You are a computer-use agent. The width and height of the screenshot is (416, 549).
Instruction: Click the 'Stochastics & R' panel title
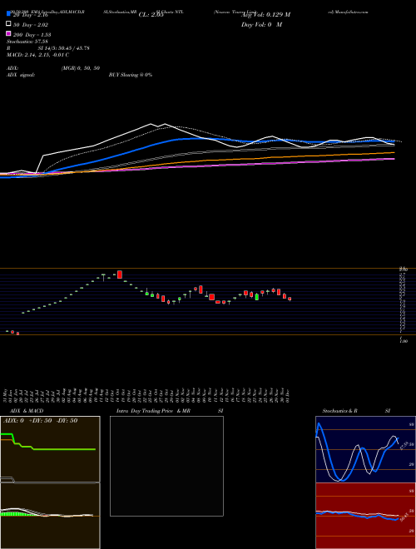[x=340, y=411]
